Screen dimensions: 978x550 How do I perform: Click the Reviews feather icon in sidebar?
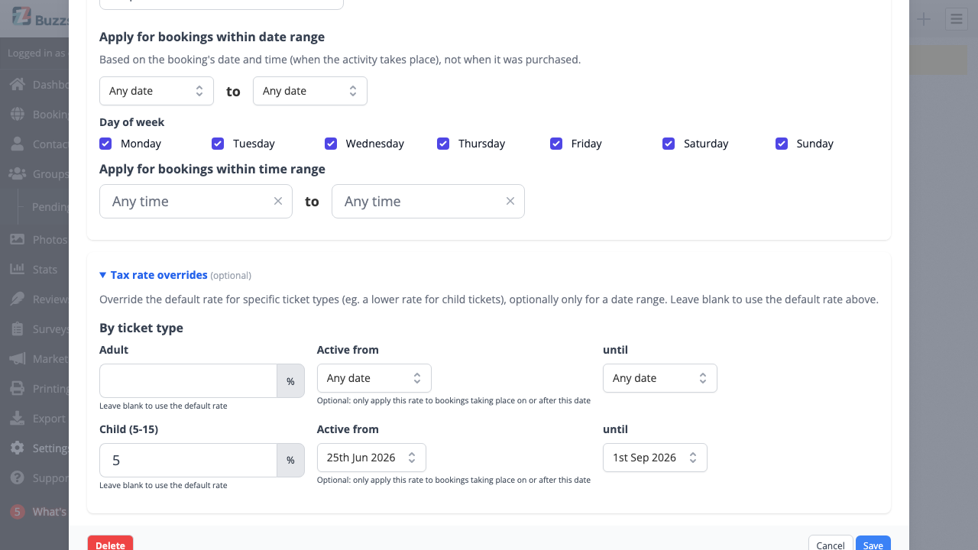click(17, 299)
